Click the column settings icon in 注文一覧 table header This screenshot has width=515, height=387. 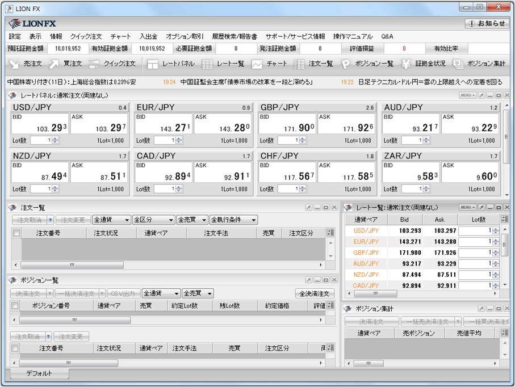[330, 233]
